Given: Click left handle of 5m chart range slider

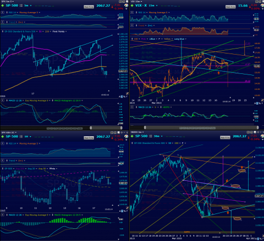Looking at the screenshot, I should [x=91, y=128].
